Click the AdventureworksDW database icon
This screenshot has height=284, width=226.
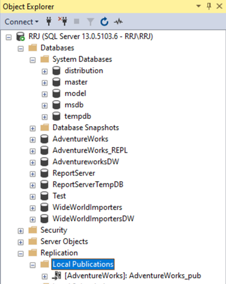(44, 162)
